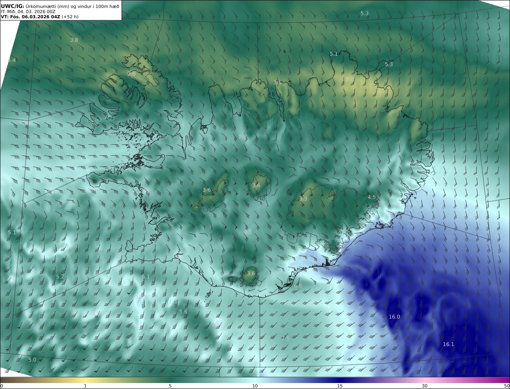Screen dimensions: 510x389
Task: Click the UWC/IG title label
Action: [x=12, y=6]
